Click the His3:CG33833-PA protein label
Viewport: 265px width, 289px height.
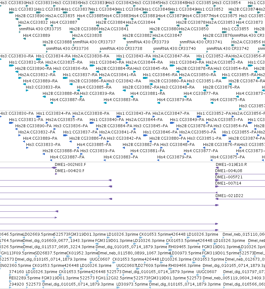pyautogui.click(x=43, y=145)
